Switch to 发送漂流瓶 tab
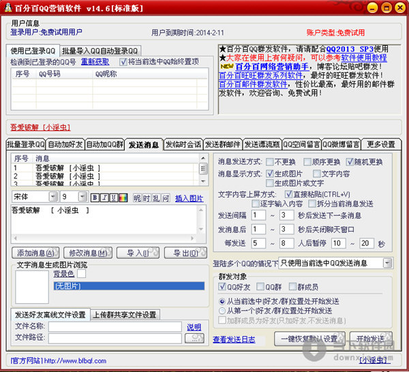The width and height of the screenshot is (409, 372). (262, 144)
